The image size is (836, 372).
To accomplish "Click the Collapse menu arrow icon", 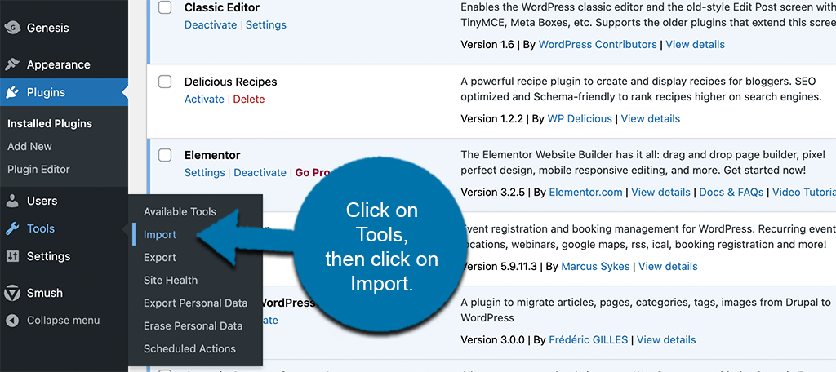I will point(12,321).
